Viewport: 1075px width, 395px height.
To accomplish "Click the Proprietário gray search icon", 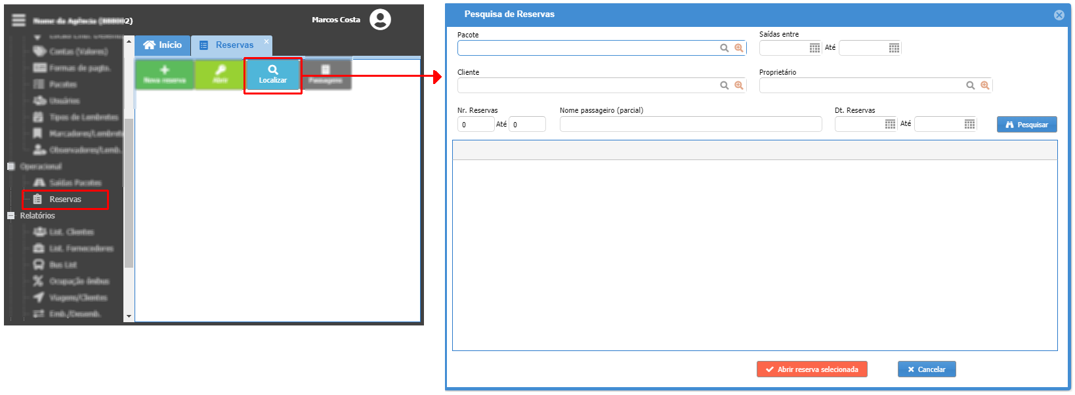I will [971, 85].
